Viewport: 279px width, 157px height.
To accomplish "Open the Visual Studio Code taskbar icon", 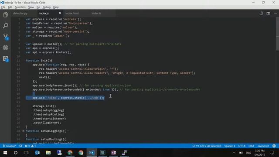I will click(92, 153).
